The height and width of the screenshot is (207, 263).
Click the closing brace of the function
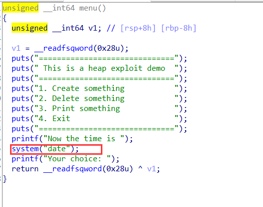[5, 179]
